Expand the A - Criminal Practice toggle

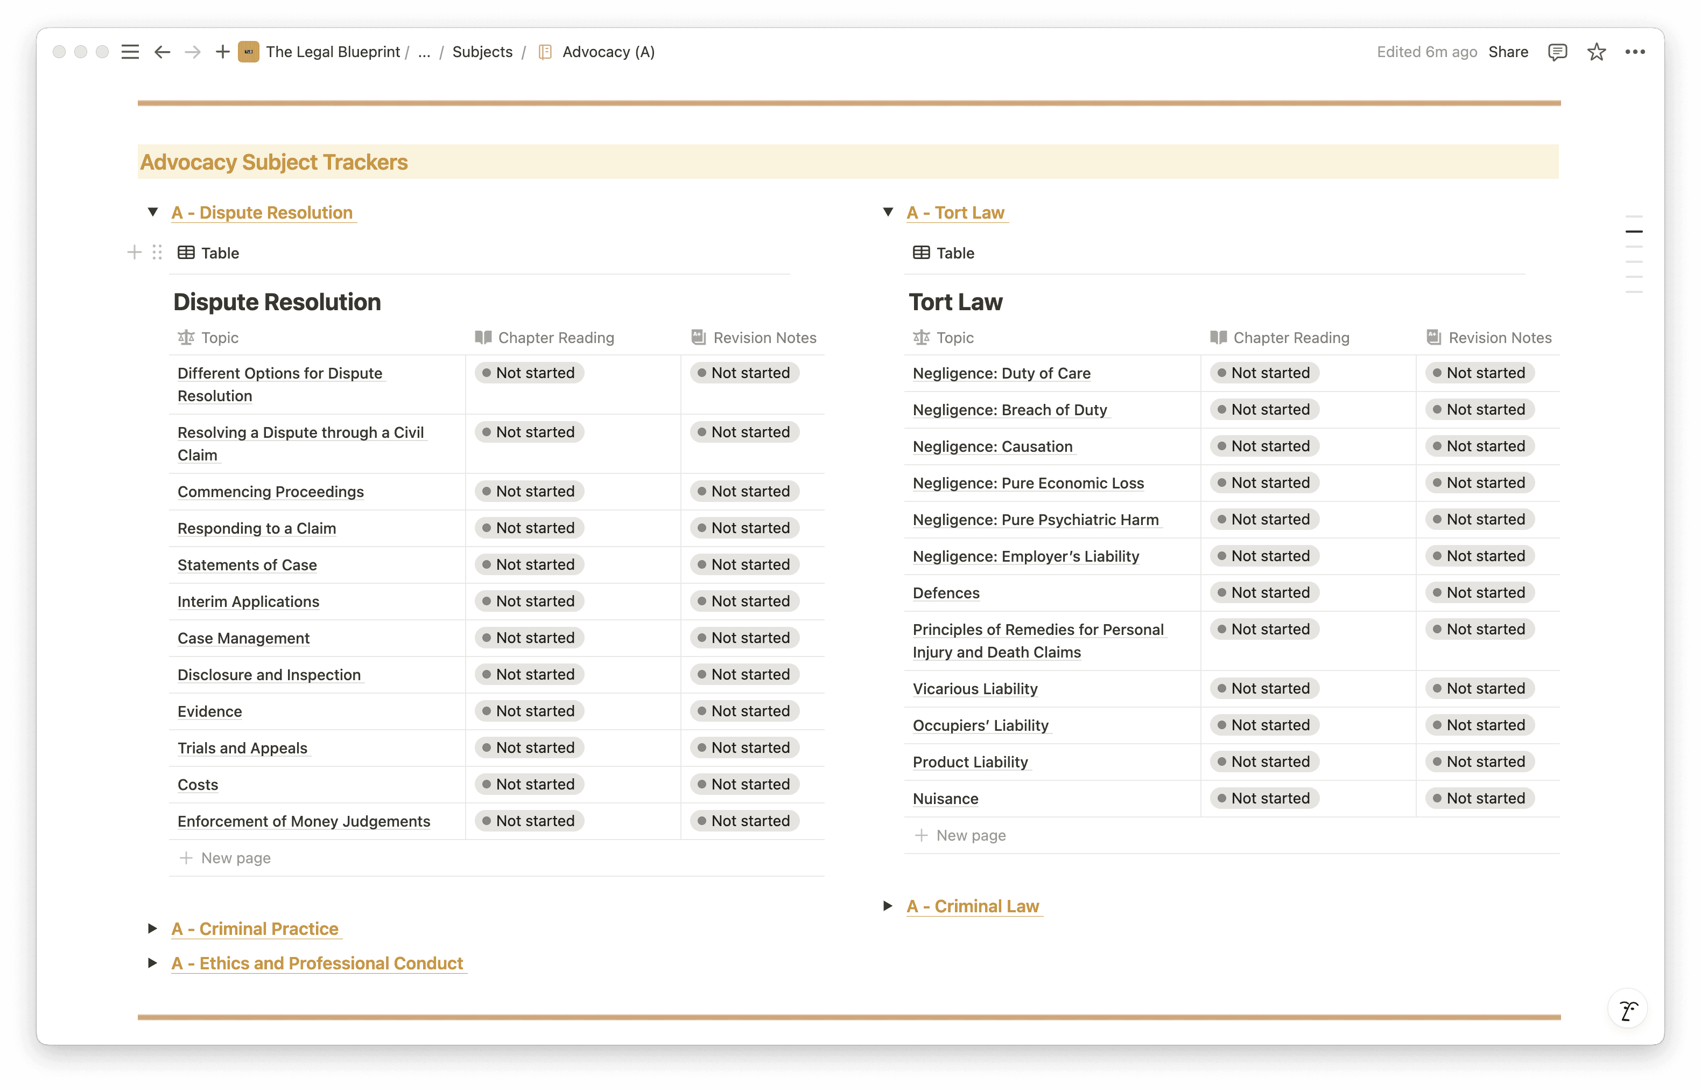[x=153, y=928]
